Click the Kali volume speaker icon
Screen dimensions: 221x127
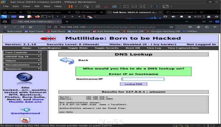click(173, 17)
